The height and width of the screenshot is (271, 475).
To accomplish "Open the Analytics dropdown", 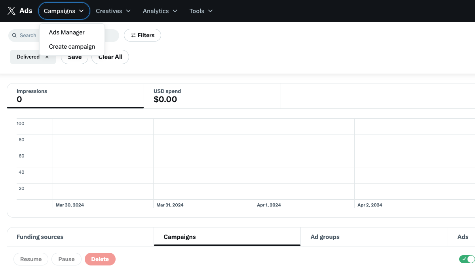I will pyautogui.click(x=160, y=11).
